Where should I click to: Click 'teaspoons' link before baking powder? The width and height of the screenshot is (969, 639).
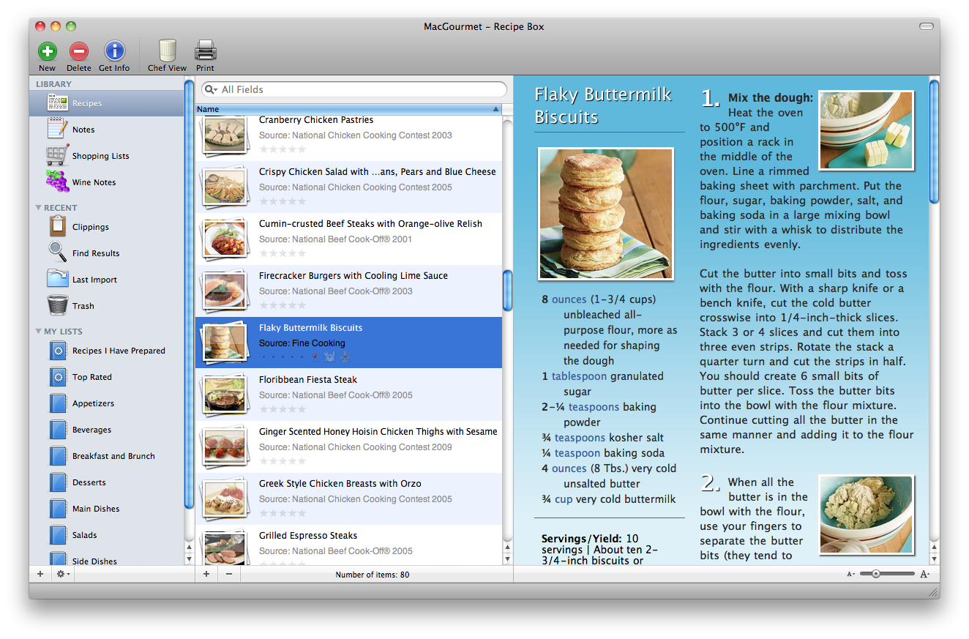pyautogui.click(x=594, y=407)
